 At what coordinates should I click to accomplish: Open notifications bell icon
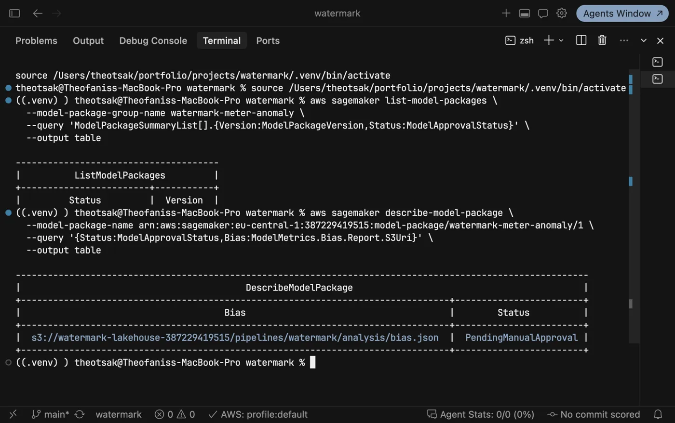click(658, 414)
